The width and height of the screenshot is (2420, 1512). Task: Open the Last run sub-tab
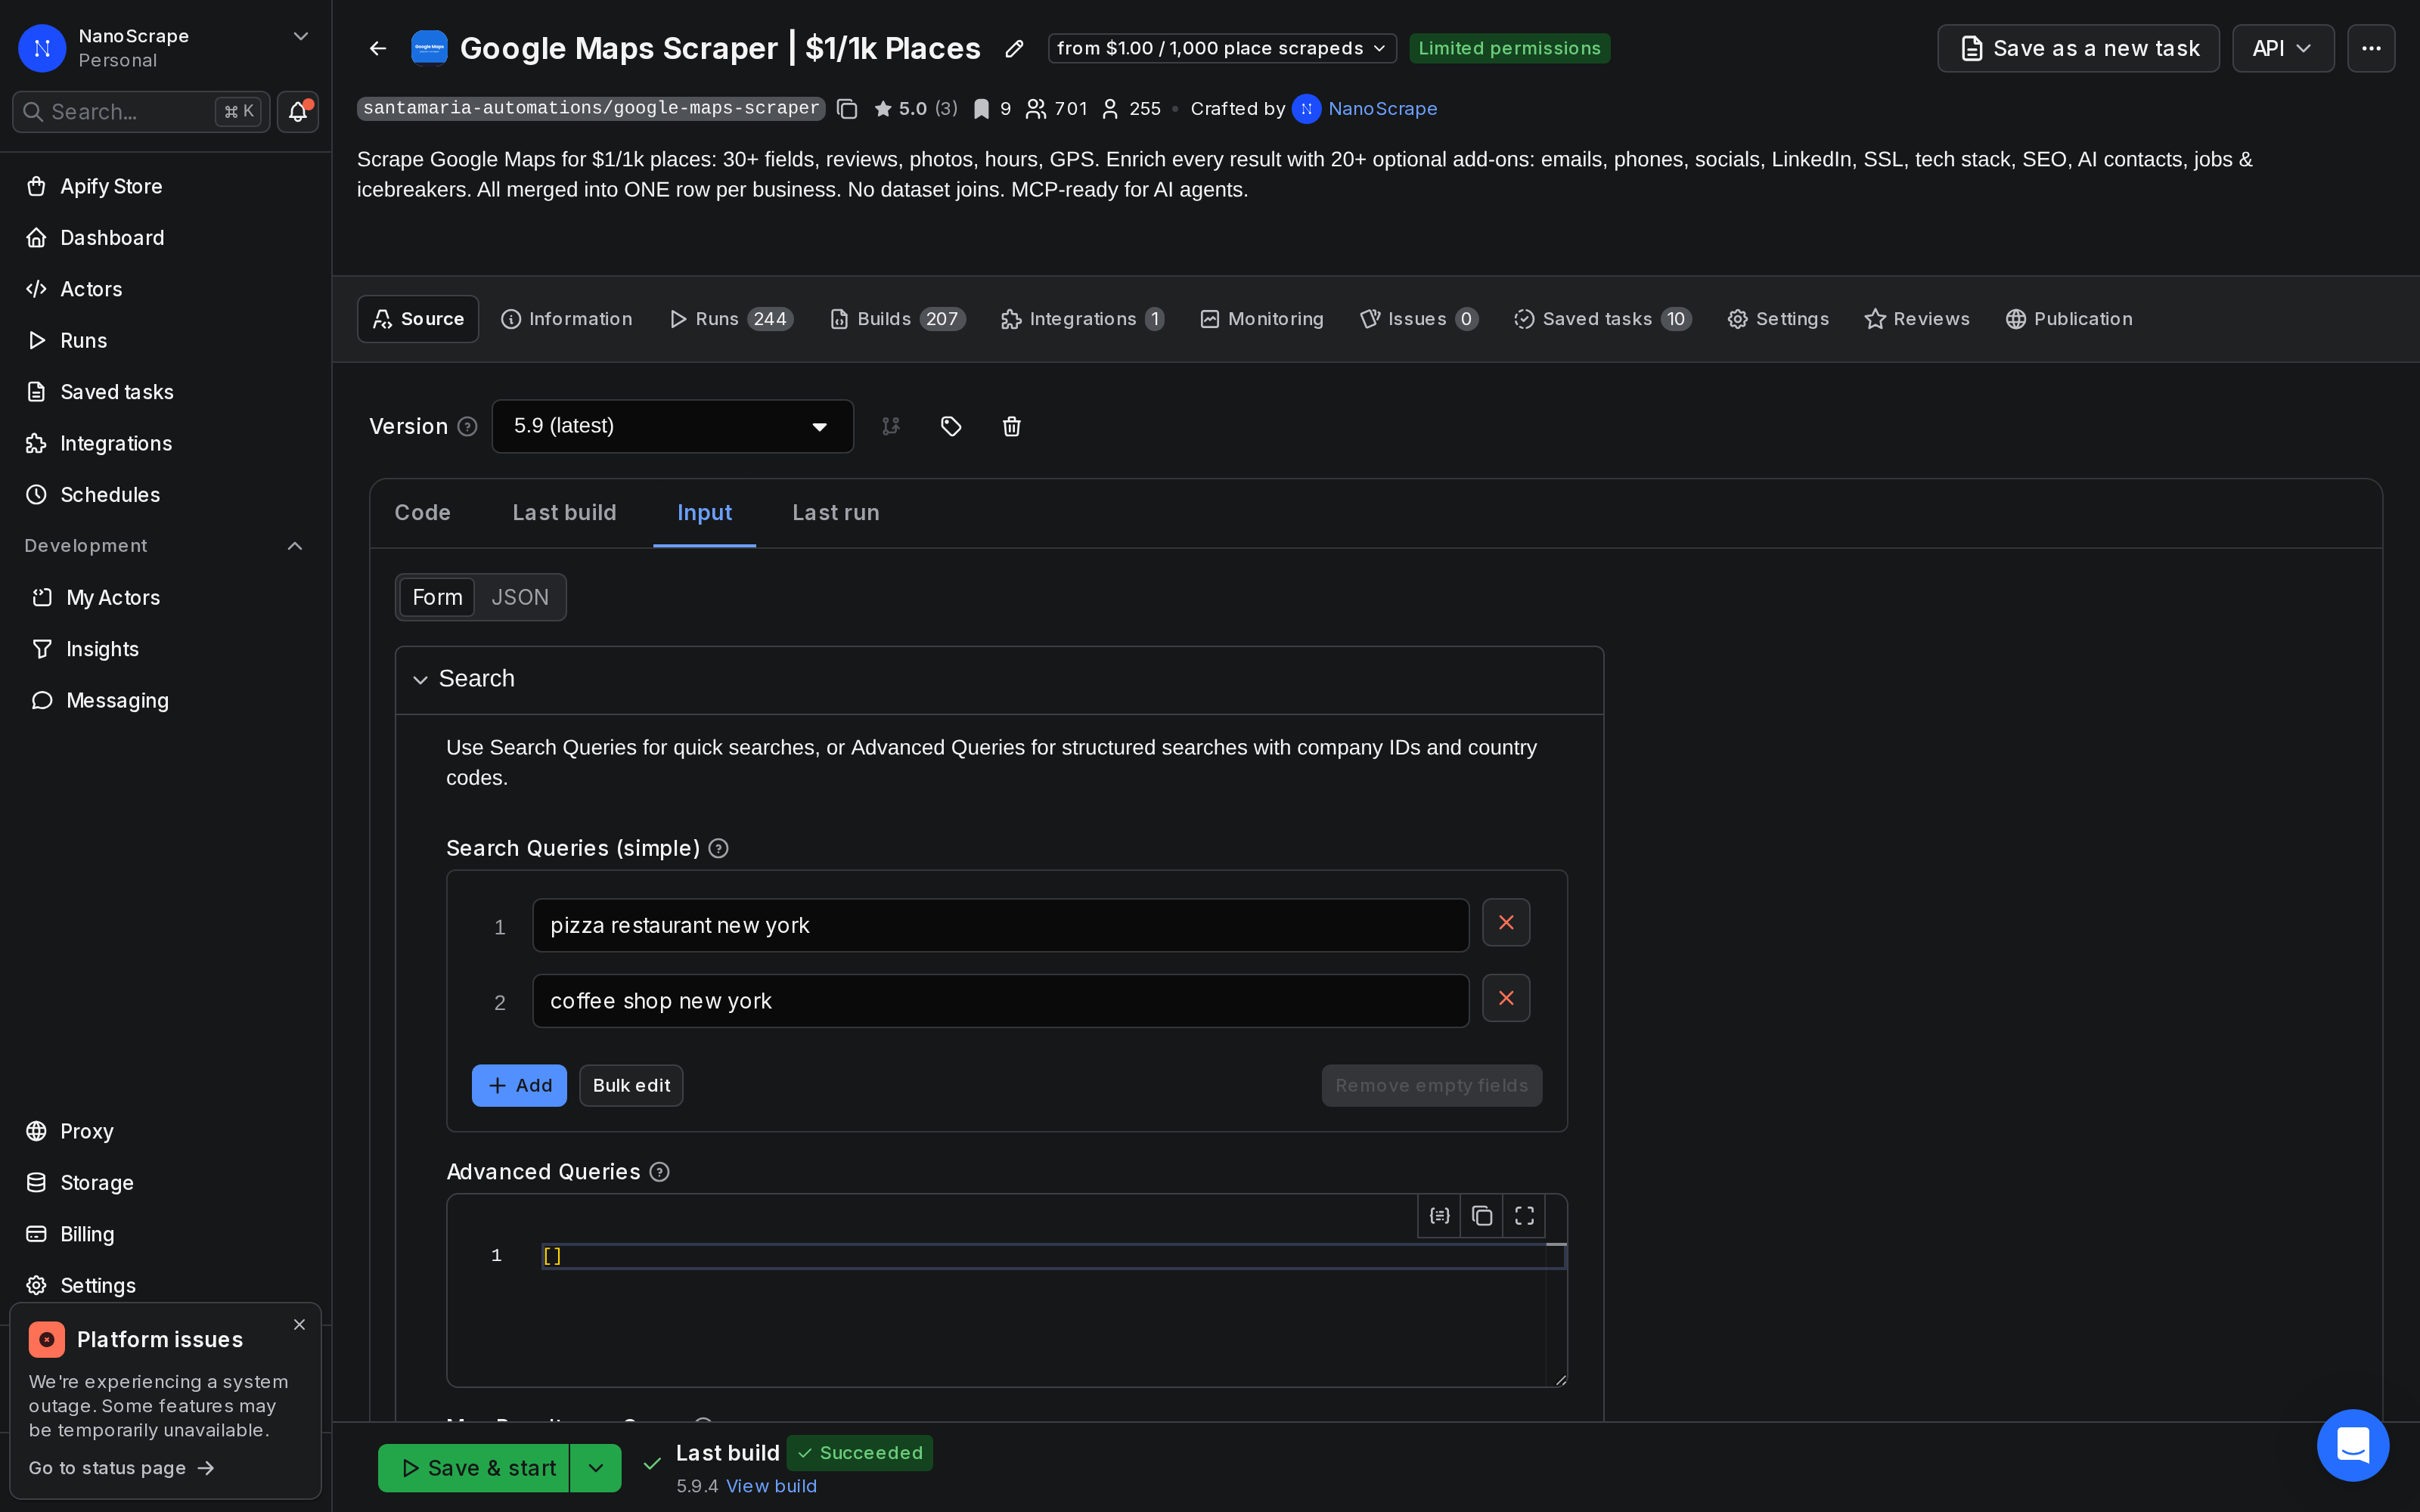(836, 513)
